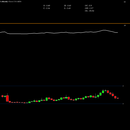Select the tall red candle near chart start
Screen dimensions: 130x130
click(x=7, y=98)
